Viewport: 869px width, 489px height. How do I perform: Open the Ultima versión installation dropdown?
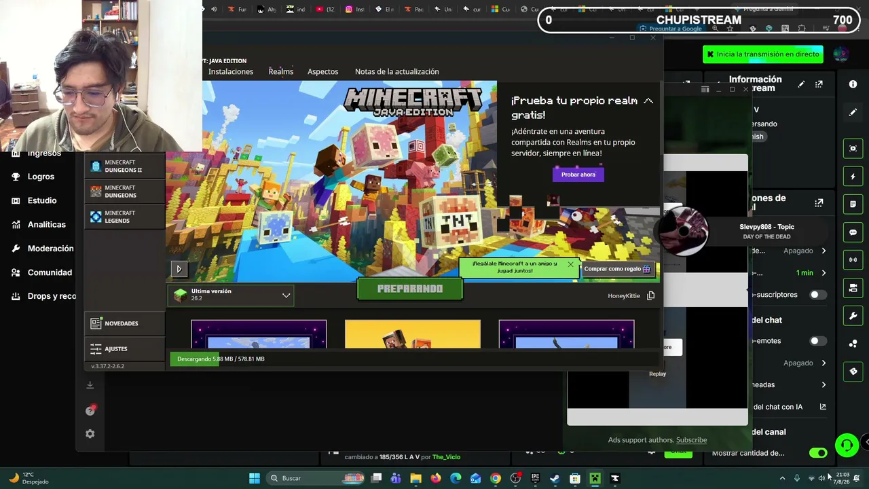coord(231,295)
